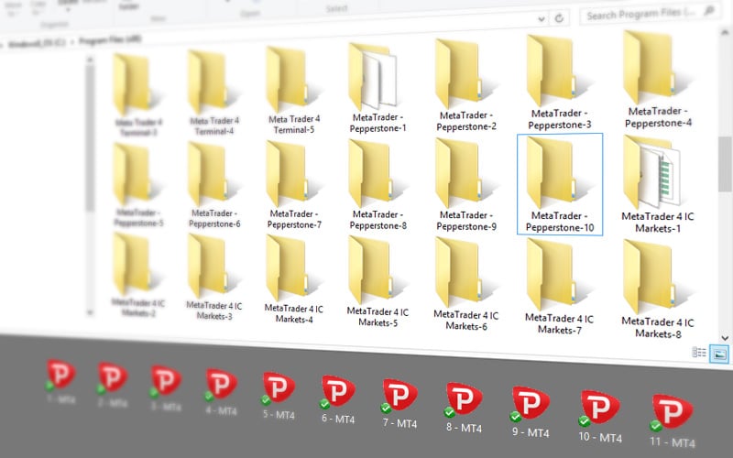Open the 7 - MT4 Pepperstone shortcut
This screenshot has height=458, width=733.
point(399,404)
